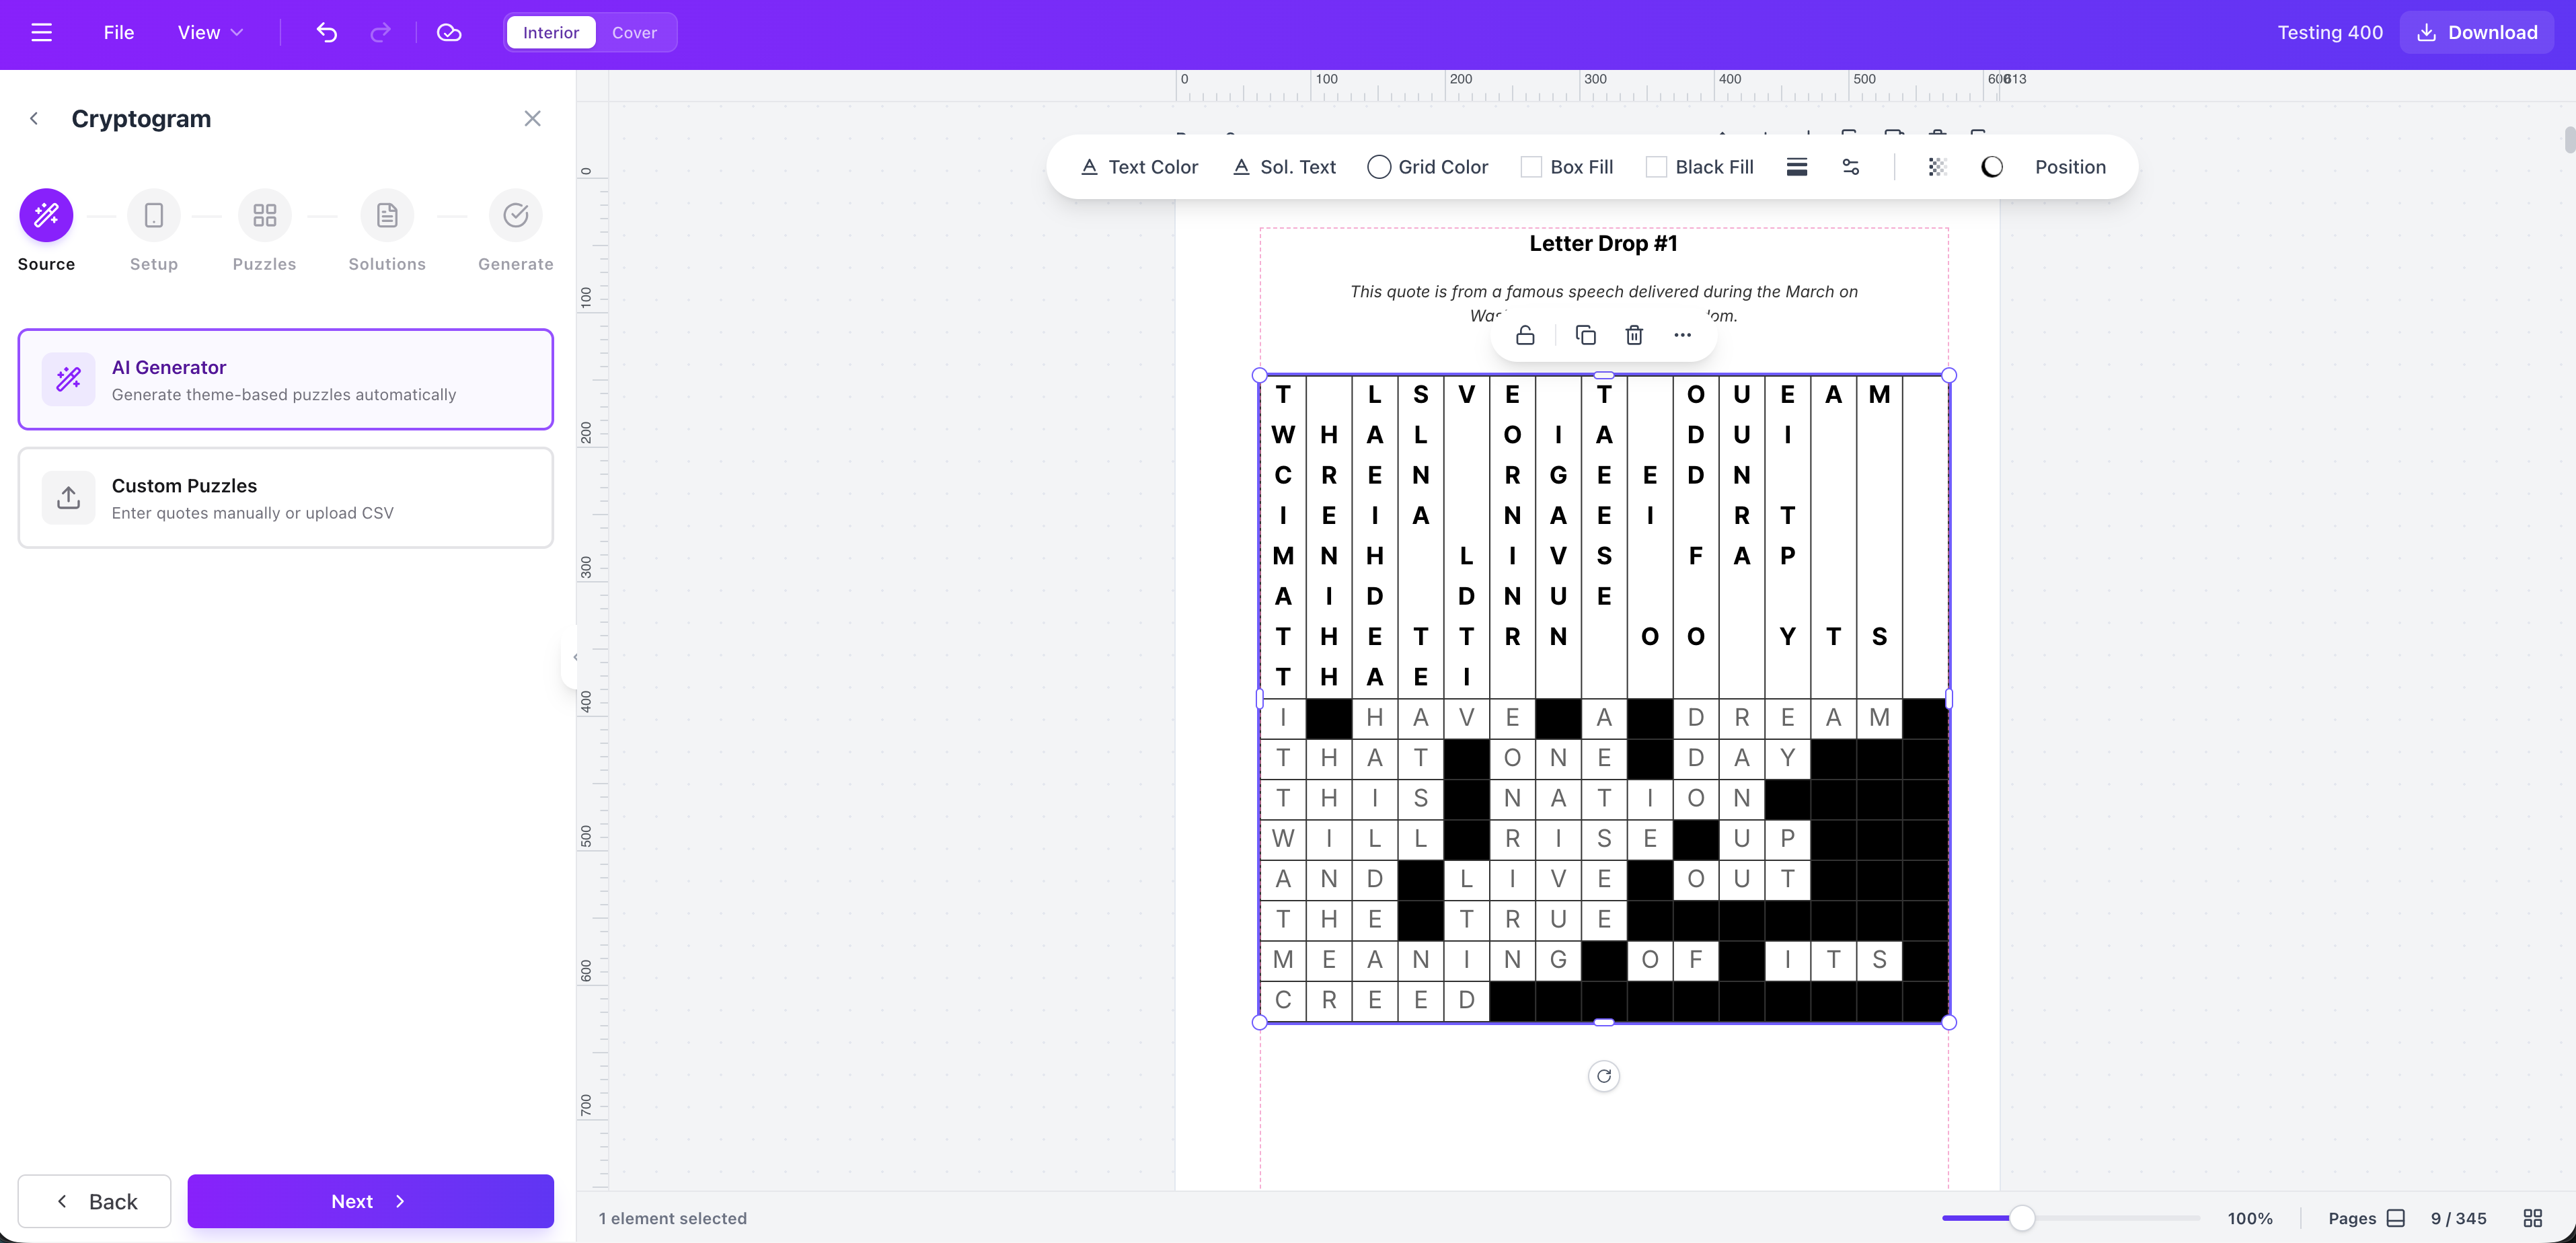Enable the Black Fill checkbox
Screen dimensions: 2576x1243
click(x=1656, y=166)
